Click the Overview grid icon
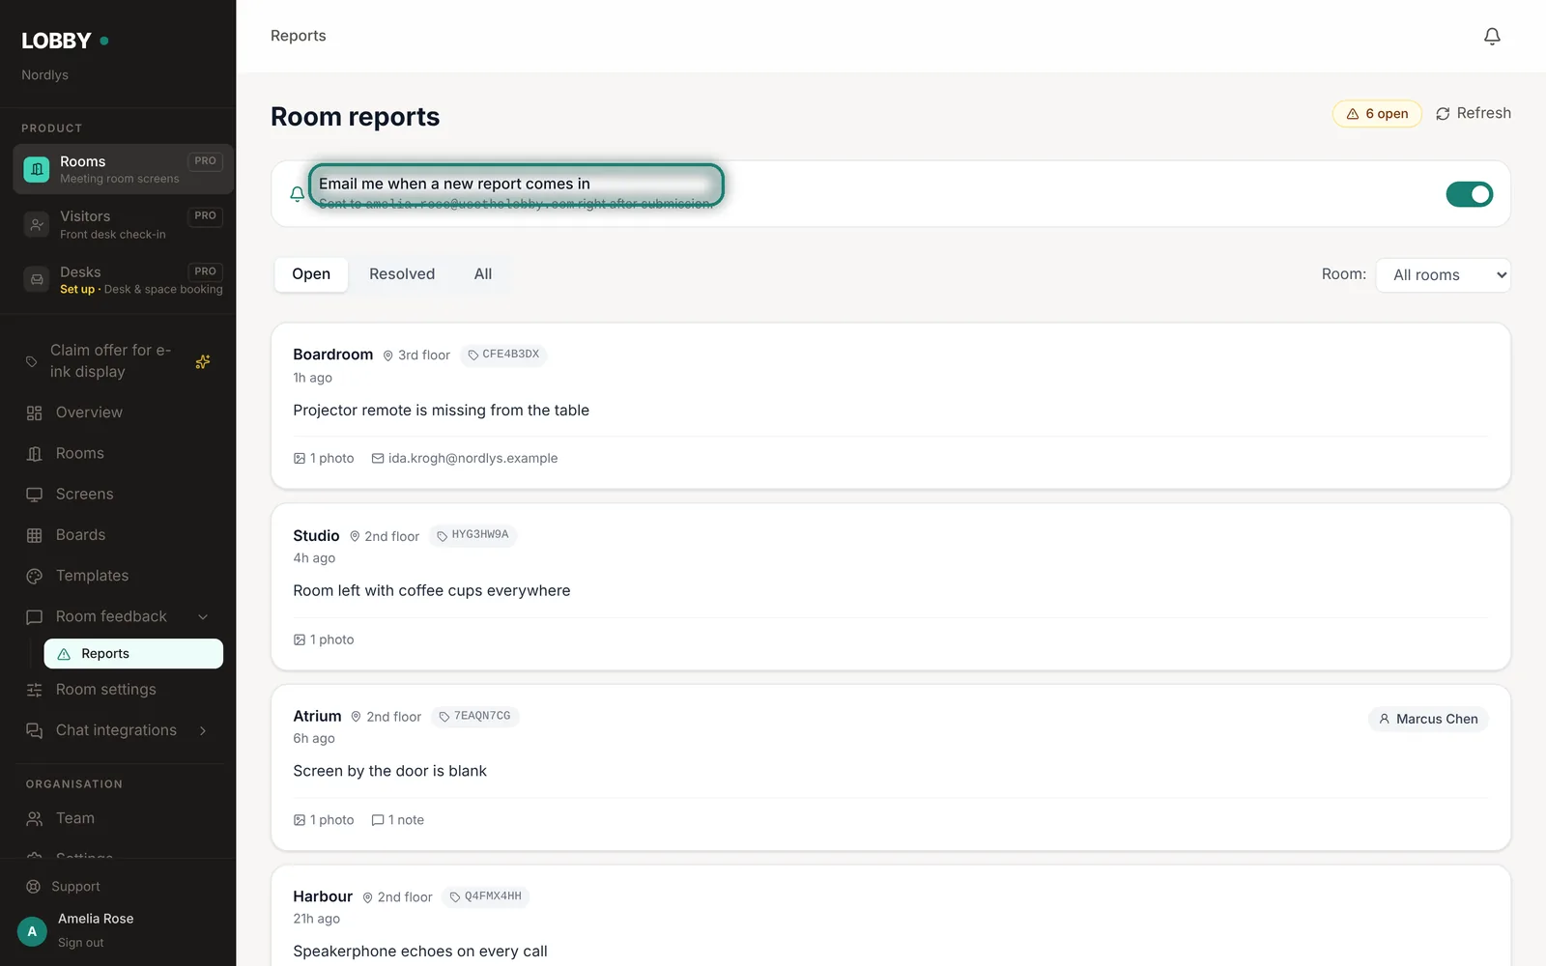This screenshot has width=1546, height=966. tap(35, 413)
